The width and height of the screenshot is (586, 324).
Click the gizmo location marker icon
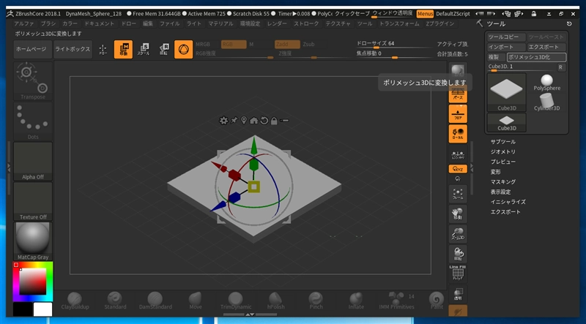[x=244, y=121]
